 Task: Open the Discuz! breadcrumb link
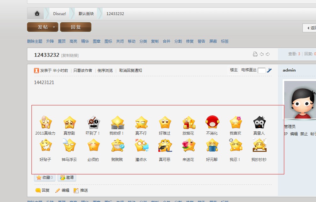point(59,14)
